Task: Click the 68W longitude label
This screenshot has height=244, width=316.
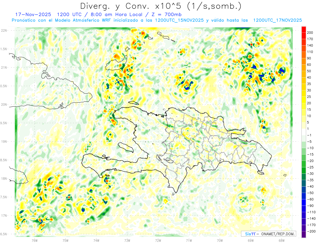Action: click(x=281, y=240)
